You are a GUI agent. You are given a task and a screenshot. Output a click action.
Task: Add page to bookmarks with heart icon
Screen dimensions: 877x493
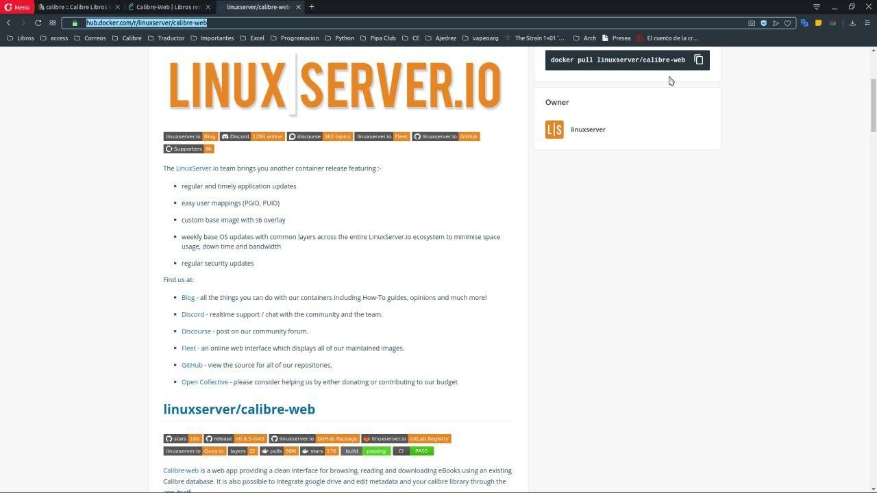pos(787,23)
